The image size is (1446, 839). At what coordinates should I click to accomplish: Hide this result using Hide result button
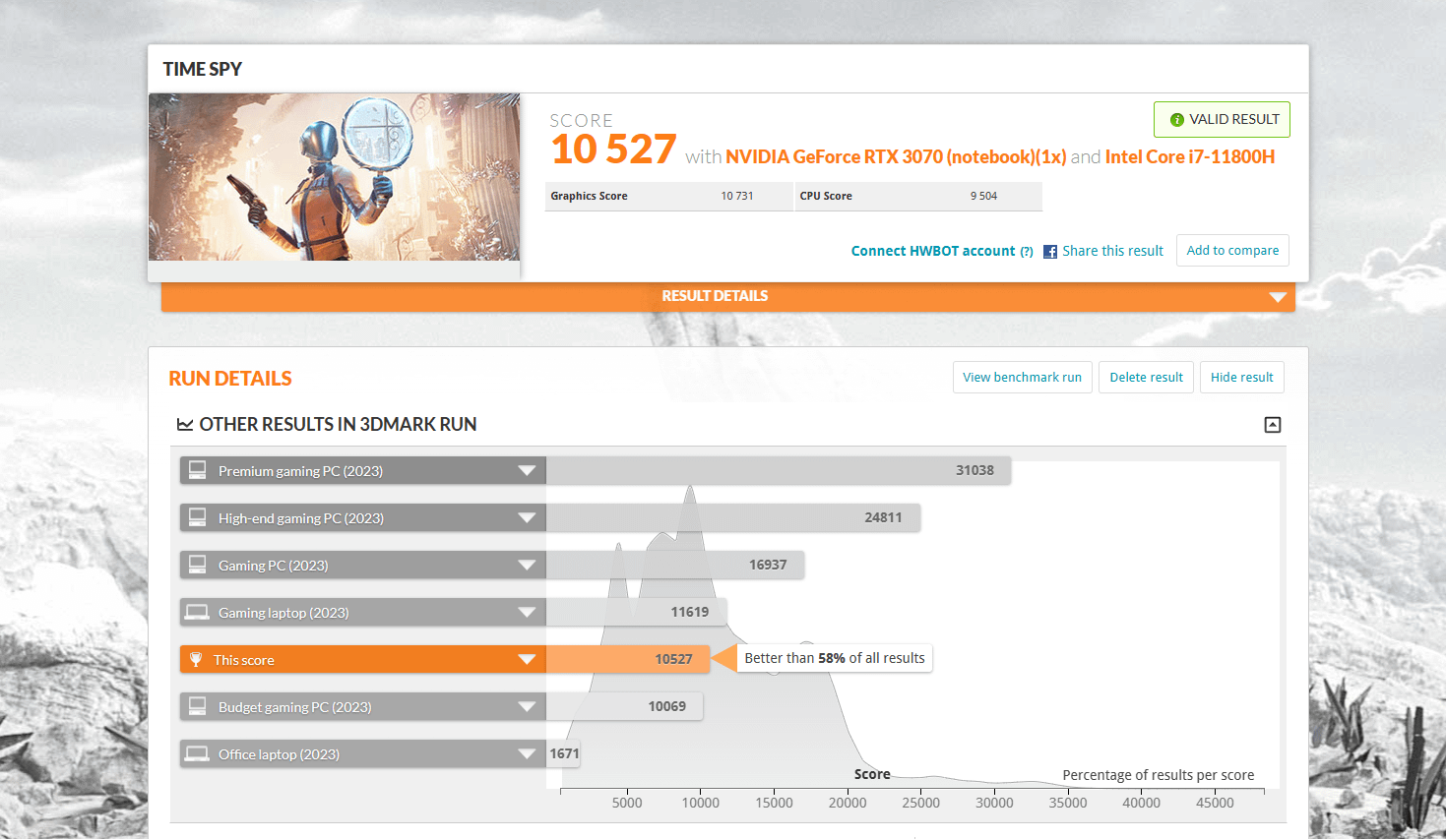tap(1242, 378)
